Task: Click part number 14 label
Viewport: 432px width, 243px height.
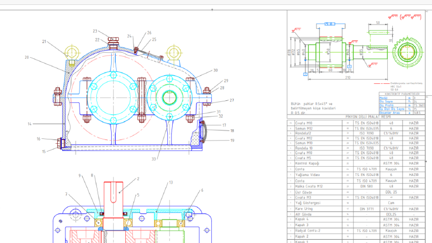Action: [x=29, y=124]
